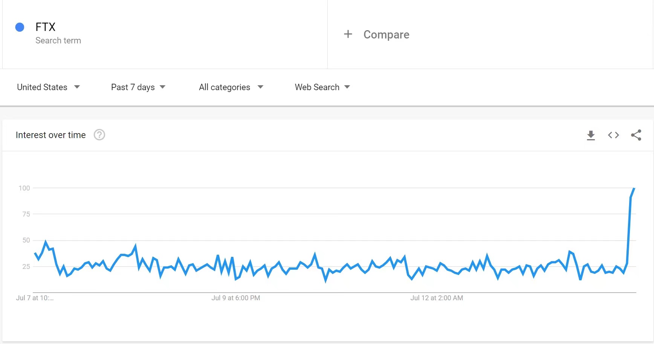Click the blue dot beside FTX
The image size is (654, 344).
(x=20, y=27)
